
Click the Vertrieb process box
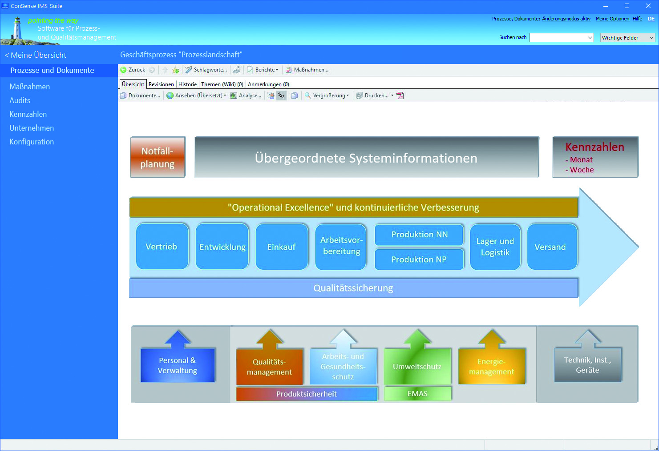162,247
